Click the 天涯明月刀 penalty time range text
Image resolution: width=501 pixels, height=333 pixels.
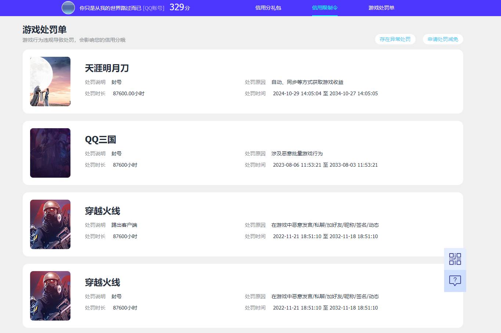pos(325,93)
